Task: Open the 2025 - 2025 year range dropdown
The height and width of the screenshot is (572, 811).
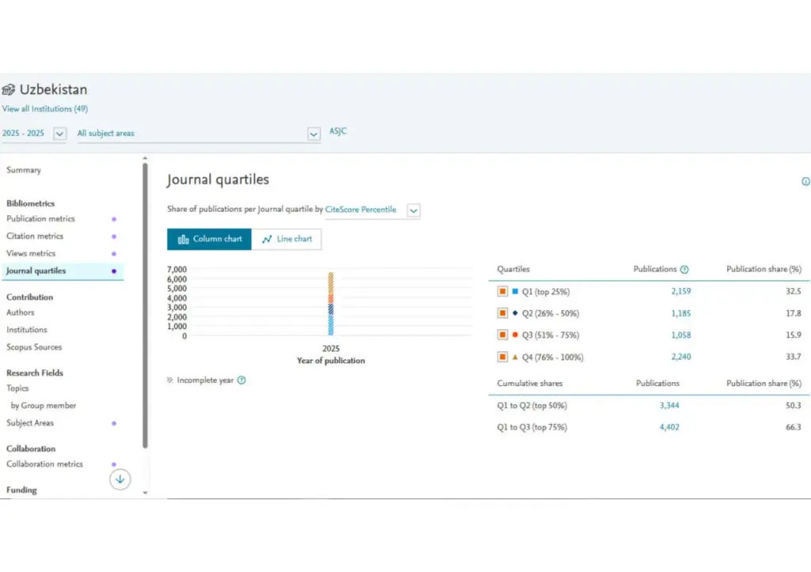Action: [x=59, y=134]
